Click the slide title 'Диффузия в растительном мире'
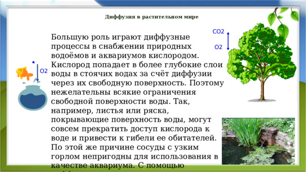Image resolution: width=306 pixels, height=172 pixels. (152, 17)
